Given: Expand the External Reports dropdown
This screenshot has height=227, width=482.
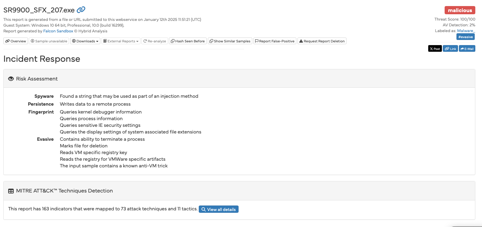Looking at the screenshot, I should [121, 41].
